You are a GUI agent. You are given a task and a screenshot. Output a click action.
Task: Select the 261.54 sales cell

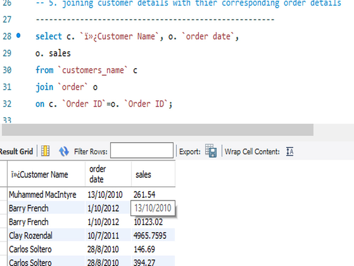click(x=153, y=194)
